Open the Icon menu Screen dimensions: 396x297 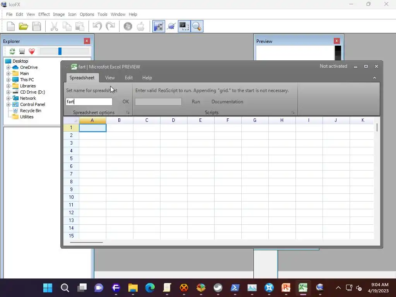coord(72,14)
